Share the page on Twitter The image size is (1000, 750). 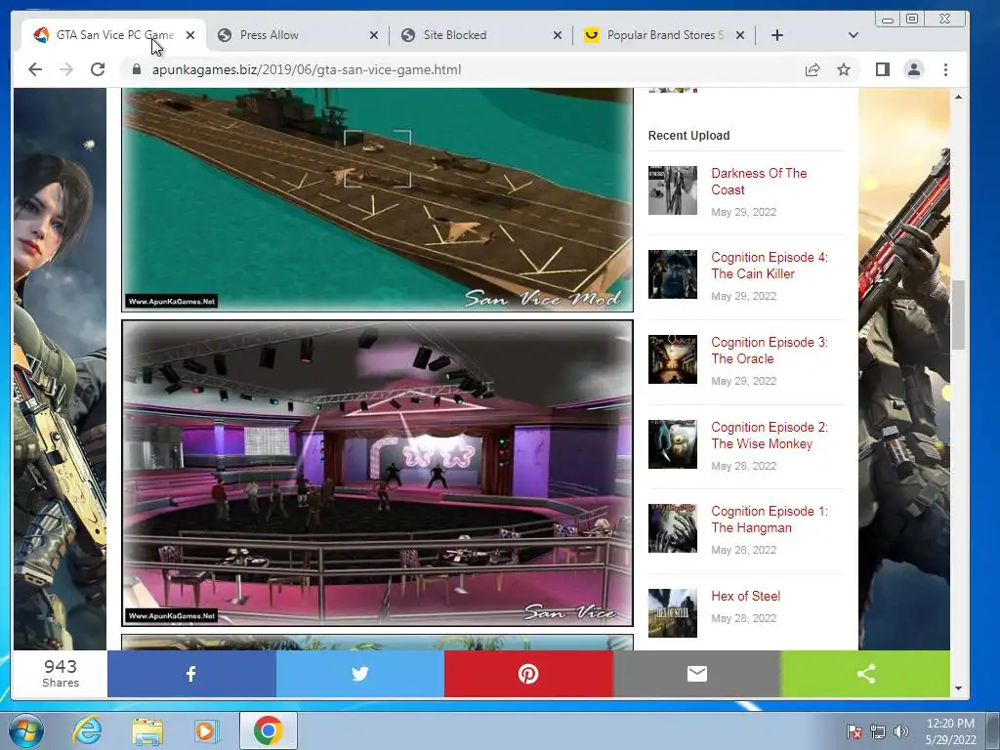click(360, 674)
